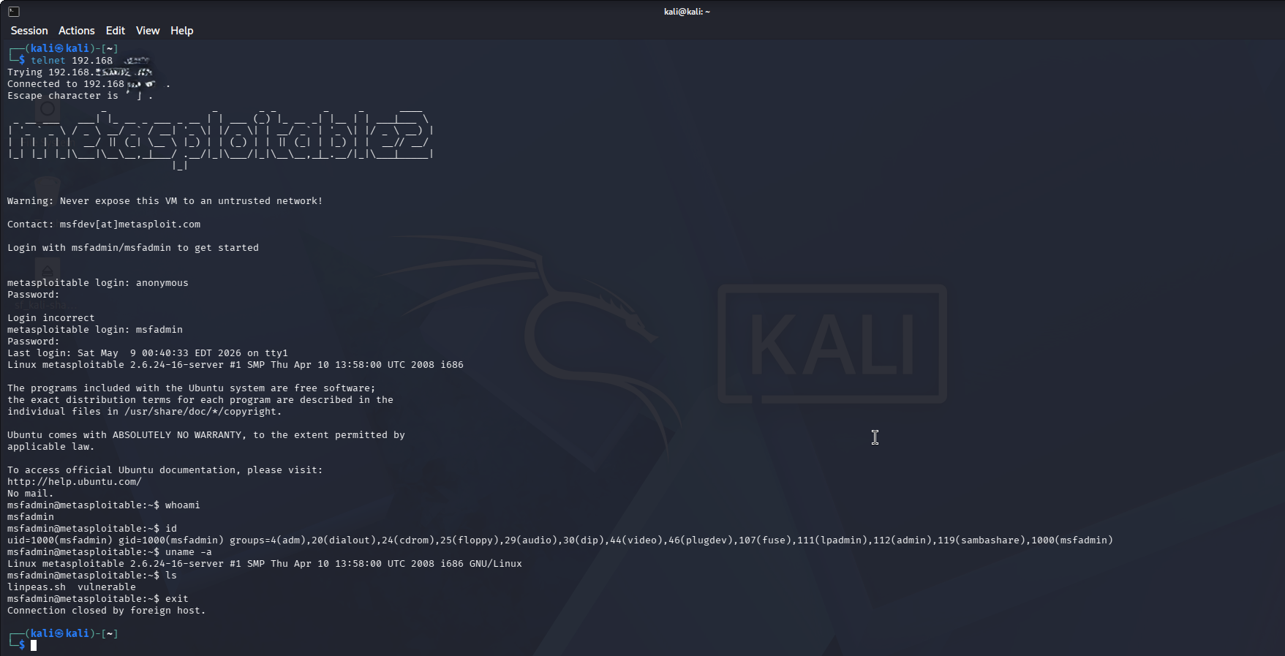The image size is (1285, 656).
Task: Click the 'uid=1000(msfadmin)' id output line
Action: [560, 540]
